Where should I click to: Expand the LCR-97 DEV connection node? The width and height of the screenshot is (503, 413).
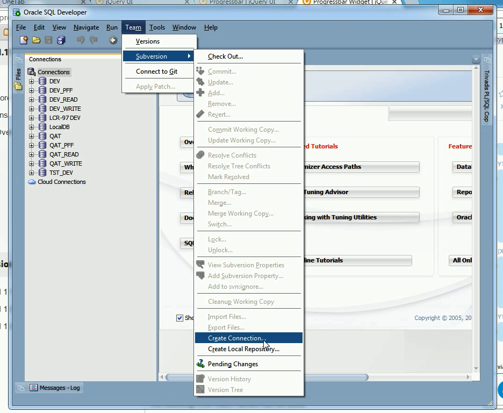[31, 118]
